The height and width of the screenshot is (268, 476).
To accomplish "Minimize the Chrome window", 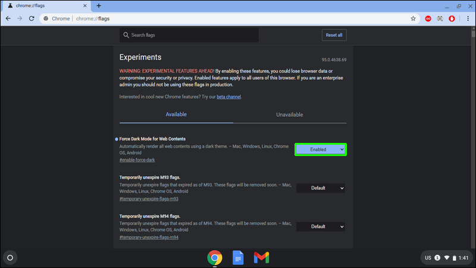I will pyautogui.click(x=447, y=6).
